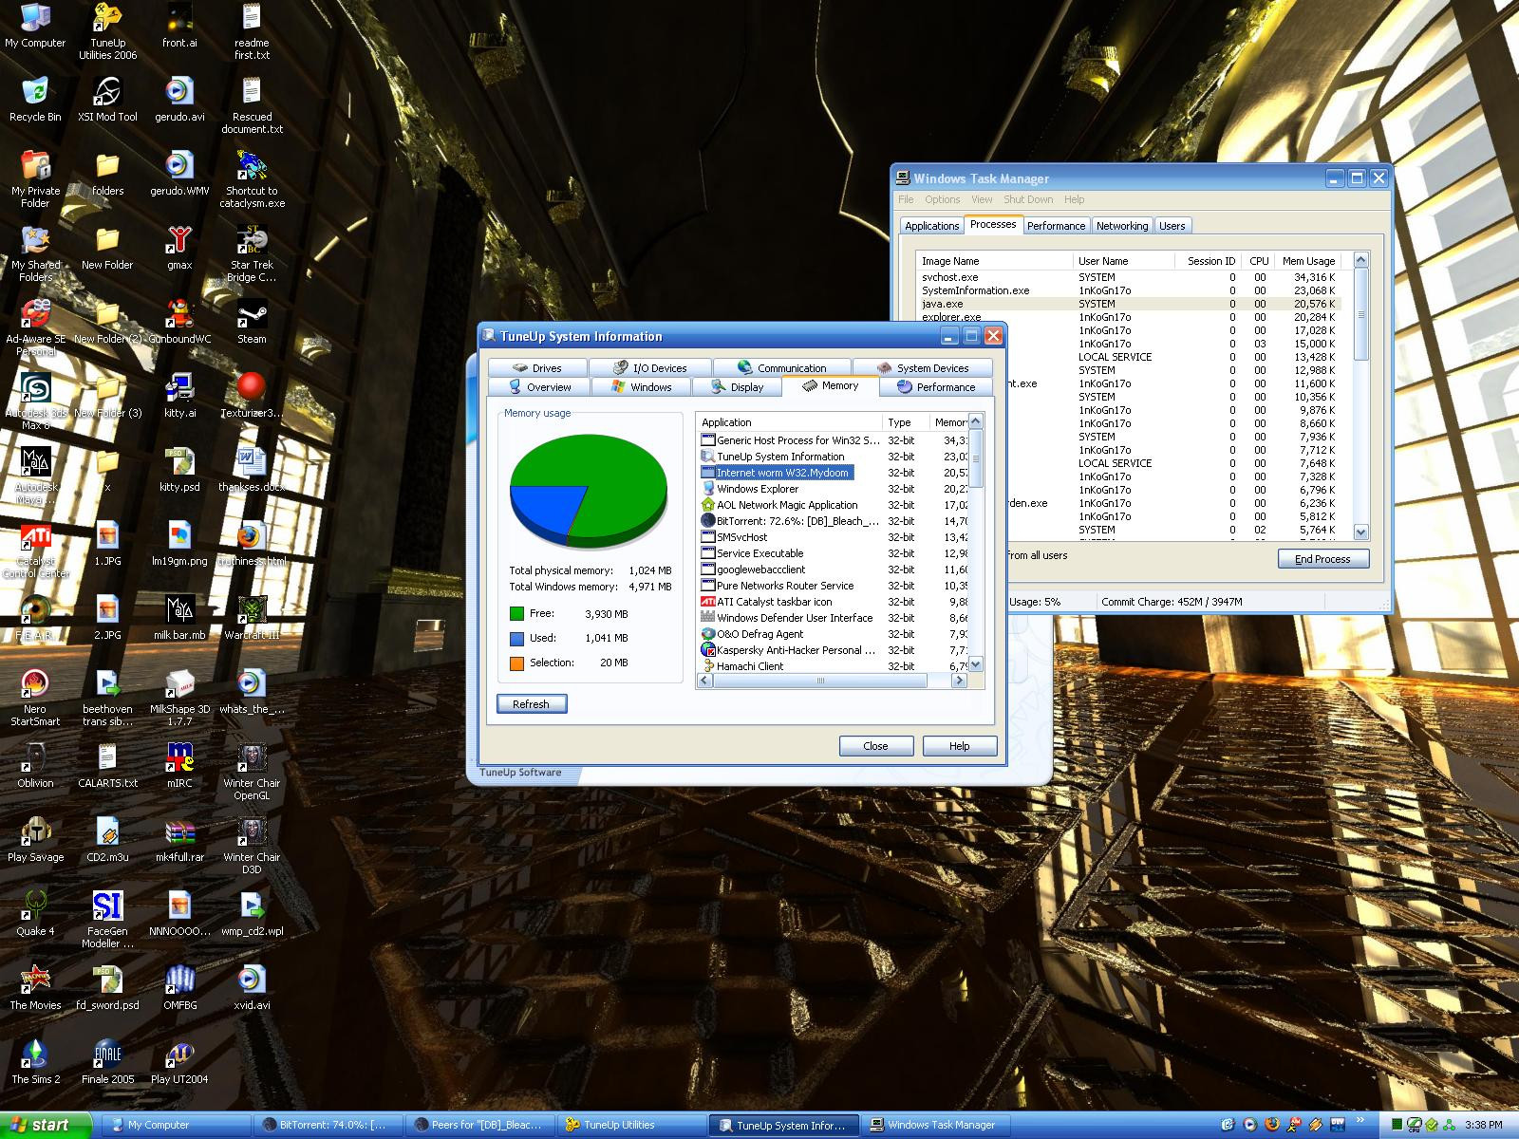Open GunboundWC desktop shortcut
Screen dimensions: 1519x1139
coord(179,322)
